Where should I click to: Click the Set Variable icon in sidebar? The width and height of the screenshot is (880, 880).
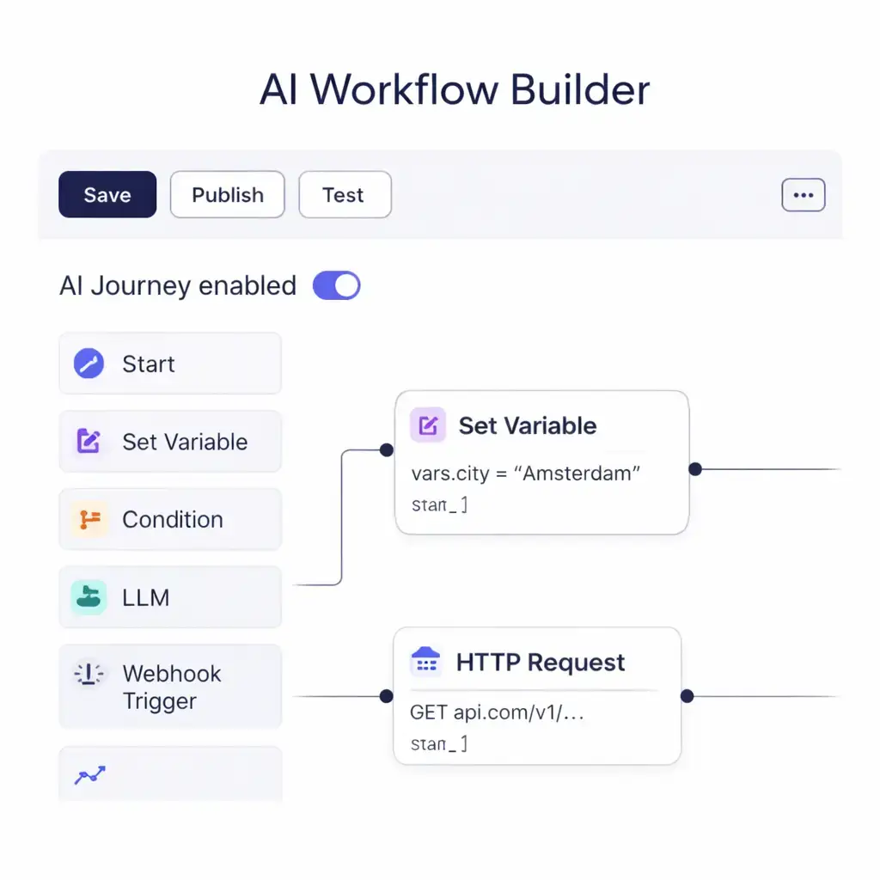coord(89,442)
